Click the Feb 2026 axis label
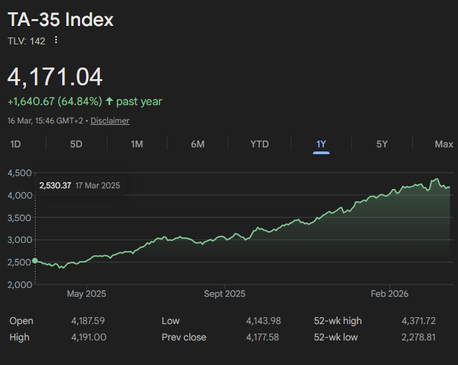The height and width of the screenshot is (365, 458). pyautogui.click(x=390, y=293)
